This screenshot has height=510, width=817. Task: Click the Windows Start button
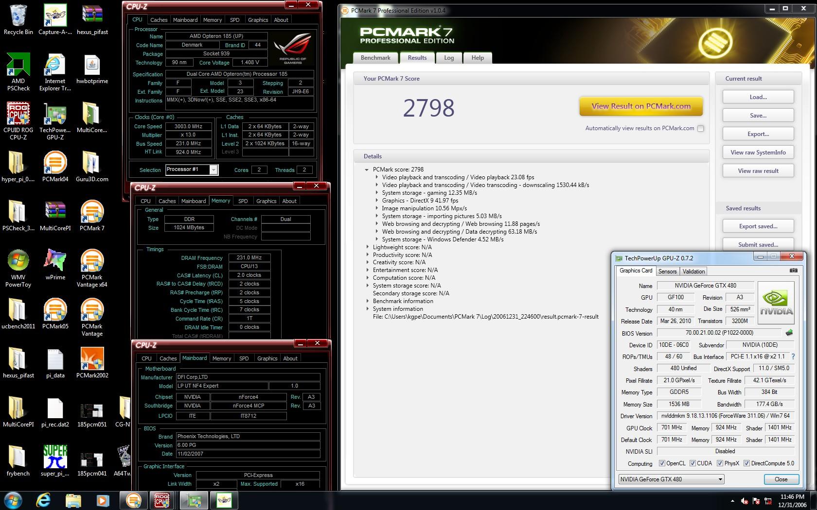(13, 500)
